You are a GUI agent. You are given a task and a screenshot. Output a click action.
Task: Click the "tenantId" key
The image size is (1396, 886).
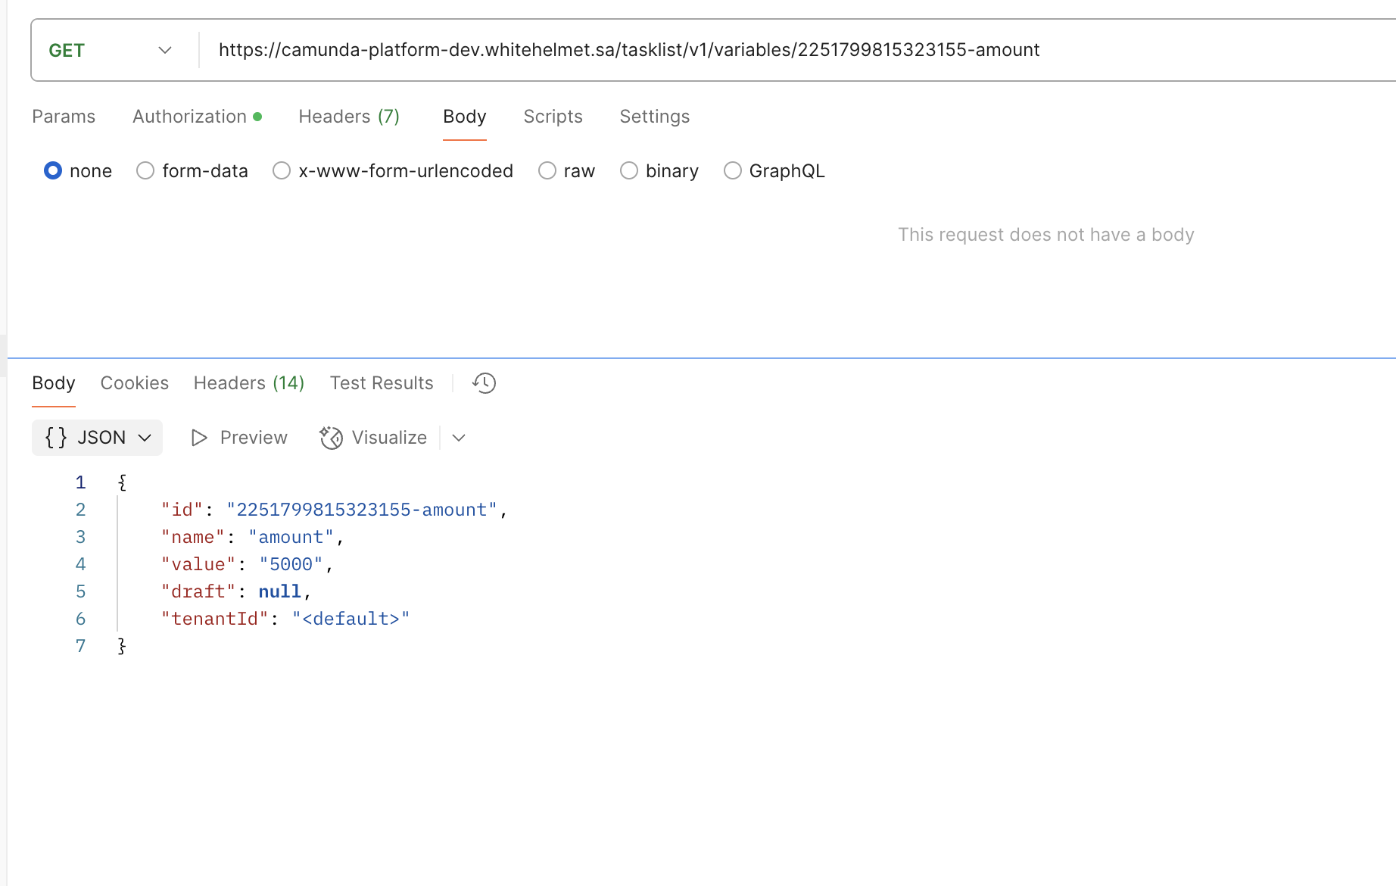[215, 619]
